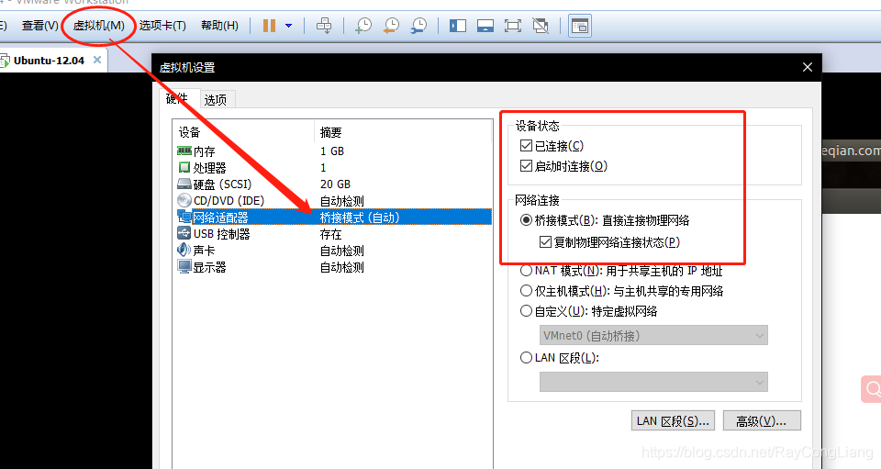Viewport: 881px width, 469px height.
Task: Switch to the 选项 tab
Action: tap(215, 99)
